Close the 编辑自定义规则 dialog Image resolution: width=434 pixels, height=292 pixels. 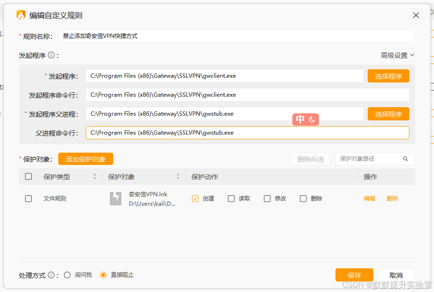416,15
